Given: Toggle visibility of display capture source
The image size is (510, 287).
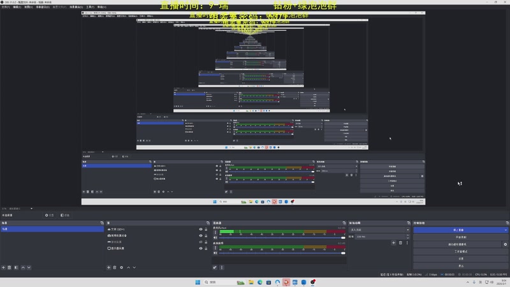Looking at the screenshot, I should pos(201,248).
